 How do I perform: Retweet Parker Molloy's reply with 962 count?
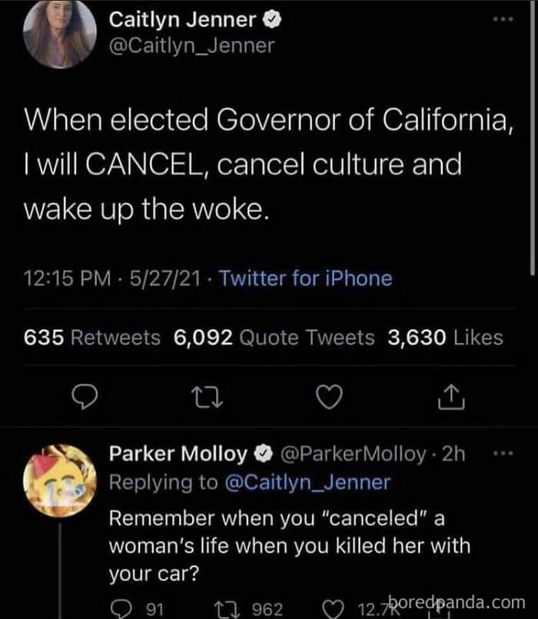pos(227,609)
